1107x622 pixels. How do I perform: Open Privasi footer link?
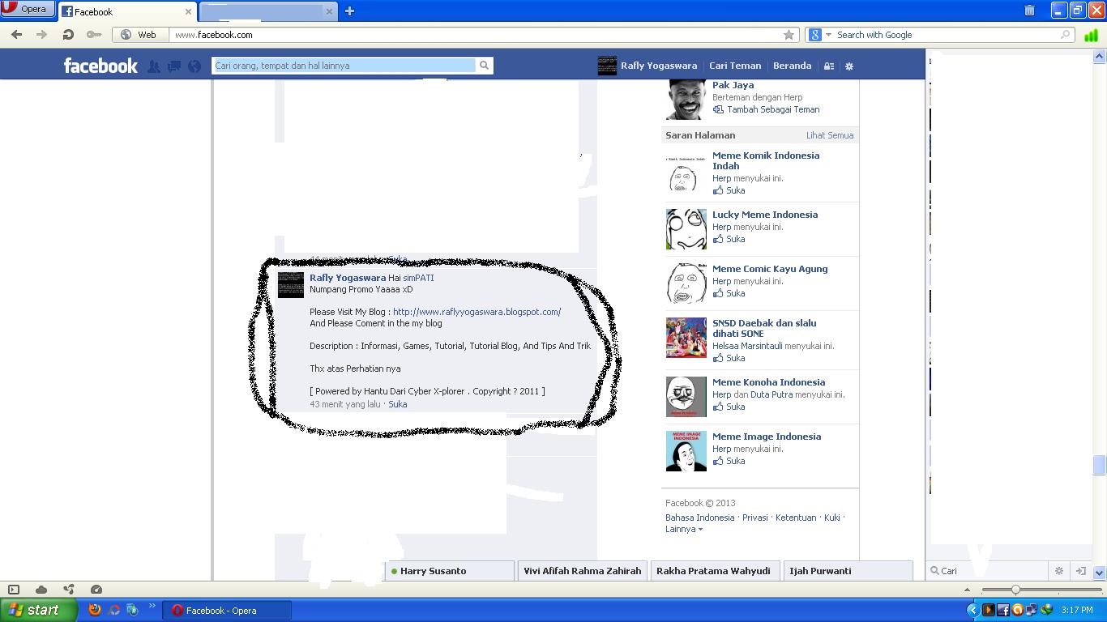tap(754, 518)
